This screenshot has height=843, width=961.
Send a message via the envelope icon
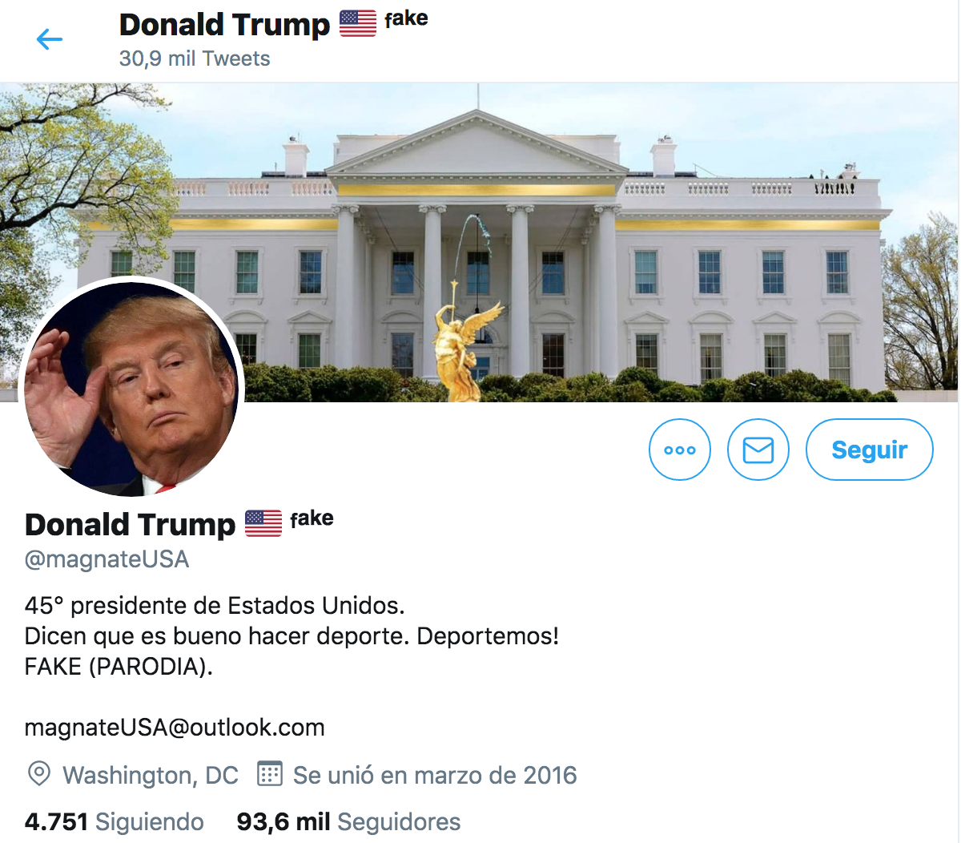(x=758, y=450)
